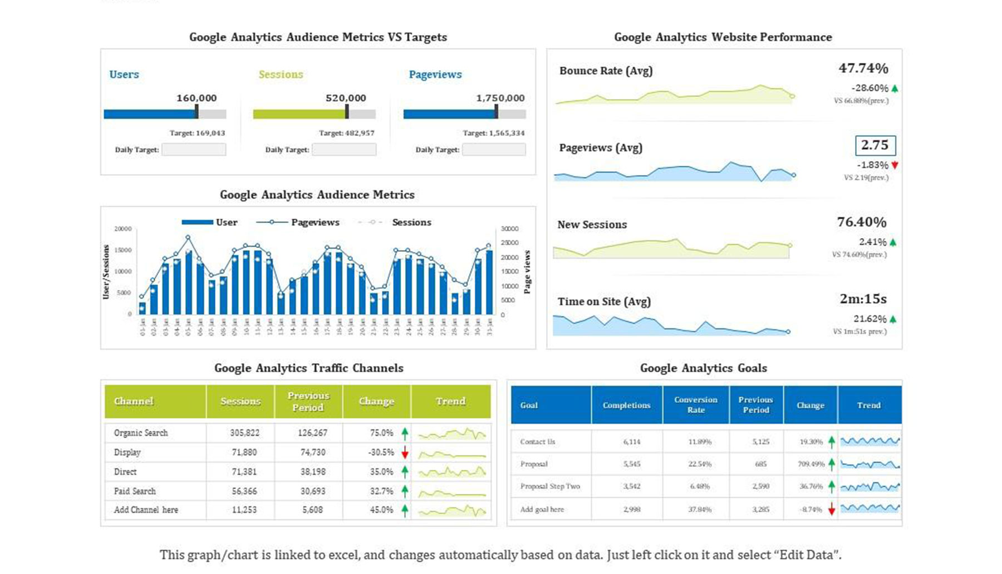
Task: Click the 305,822 sessions cell
Action: pos(244,433)
